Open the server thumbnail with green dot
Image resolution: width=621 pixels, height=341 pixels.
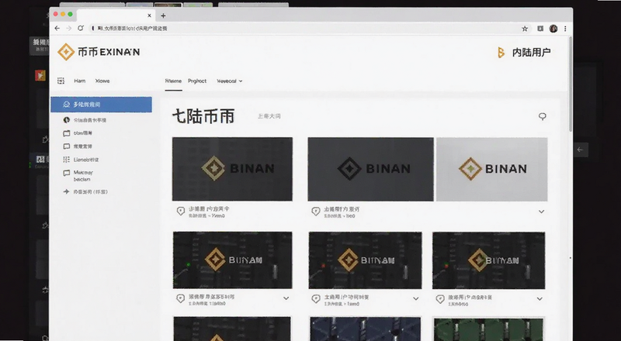click(232, 260)
